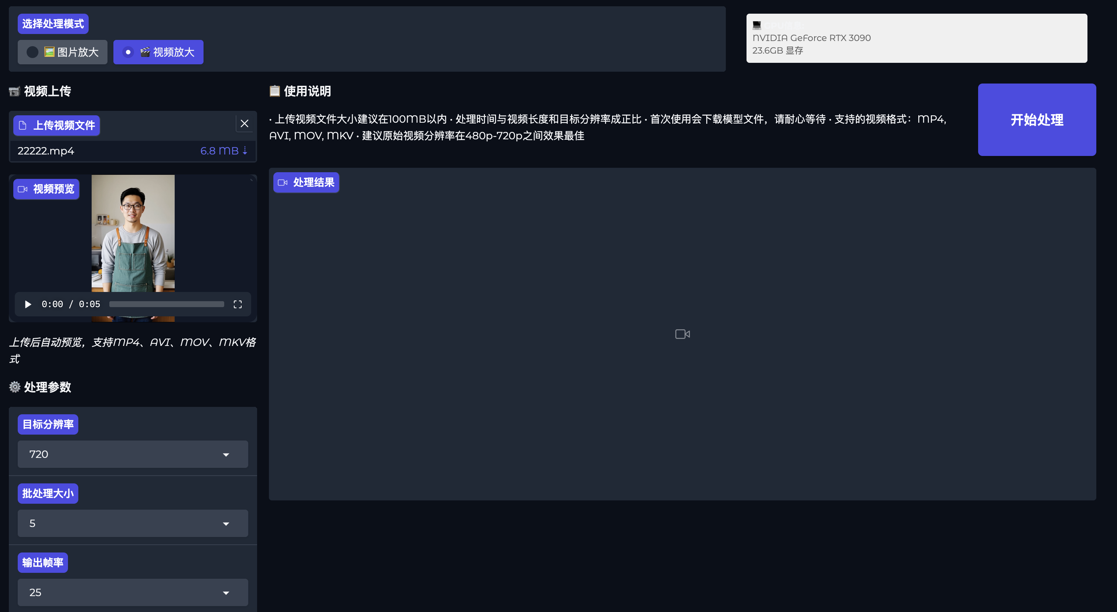
Task: Select the 视频放大 radio option
Action: pos(158,52)
